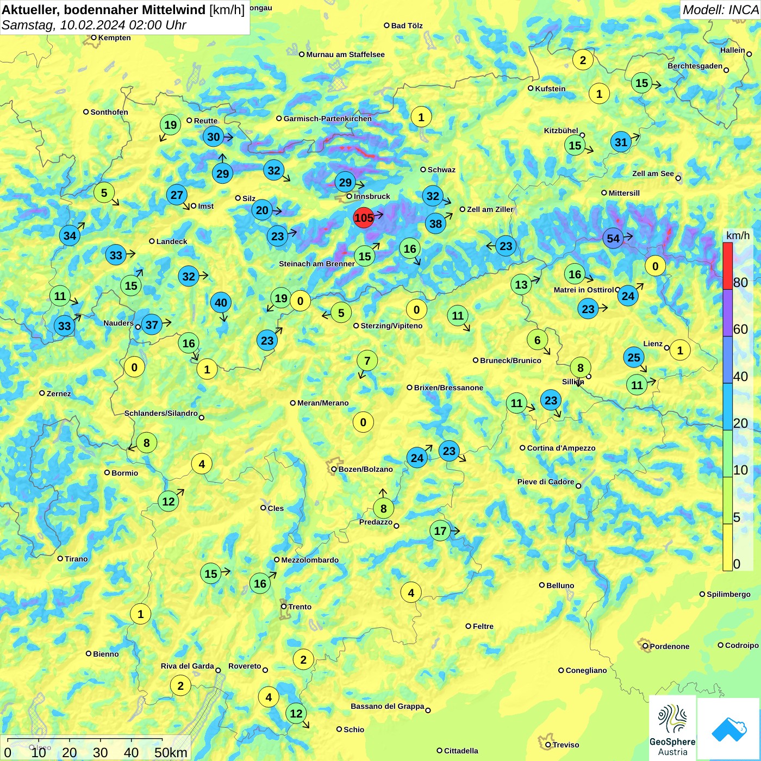Select the 29 km/h marker above Innsbruck
Image resolution: width=761 pixels, height=761 pixels.
point(346,182)
